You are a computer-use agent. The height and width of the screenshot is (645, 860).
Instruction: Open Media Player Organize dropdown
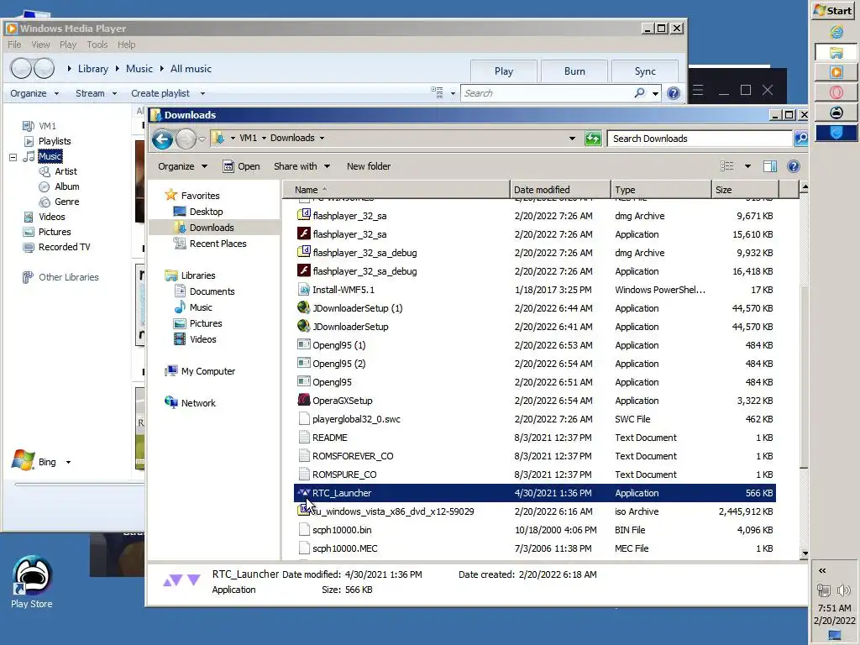click(x=34, y=93)
